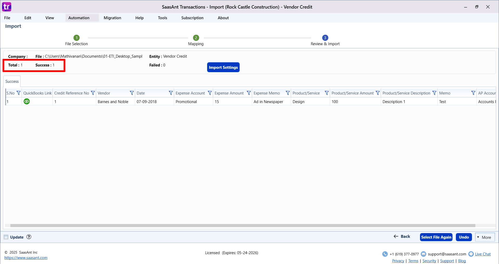Open the Privacy link

pyautogui.click(x=398, y=261)
